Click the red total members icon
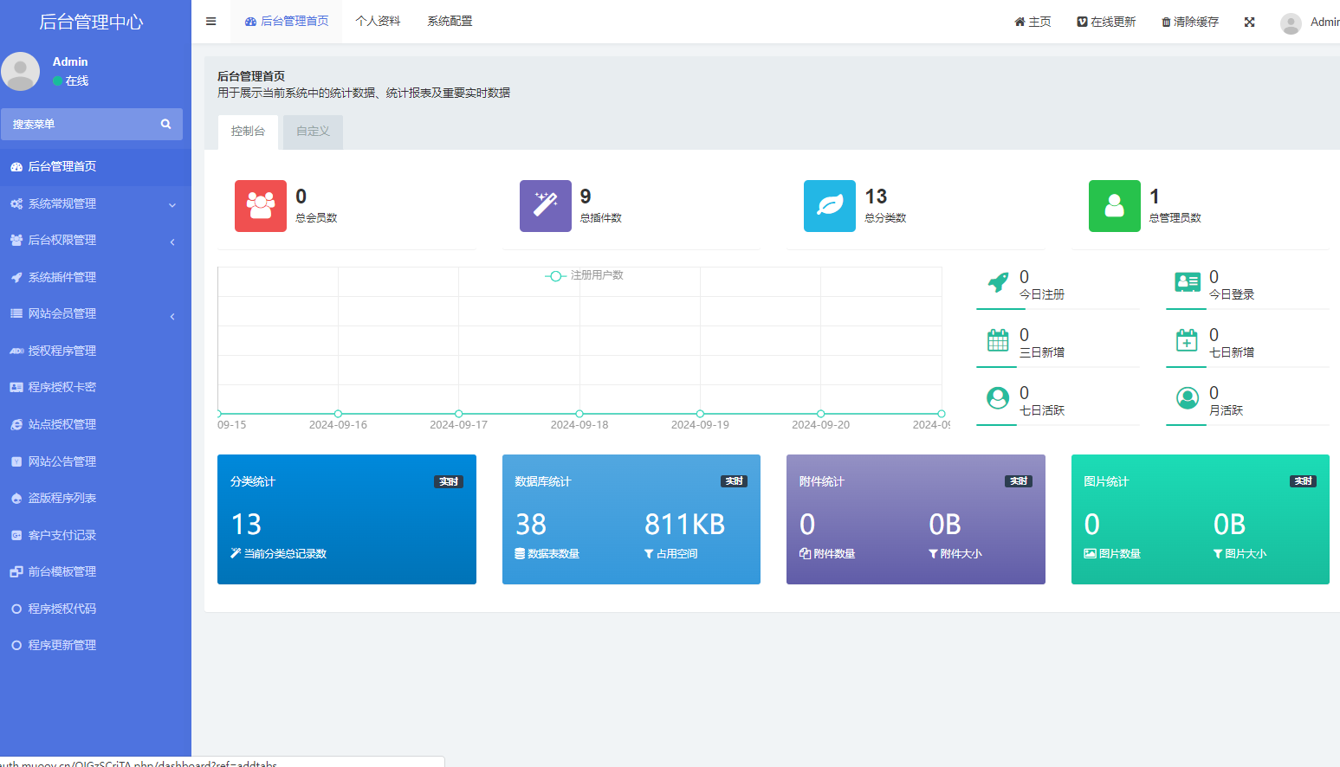The image size is (1340, 767). [x=260, y=206]
